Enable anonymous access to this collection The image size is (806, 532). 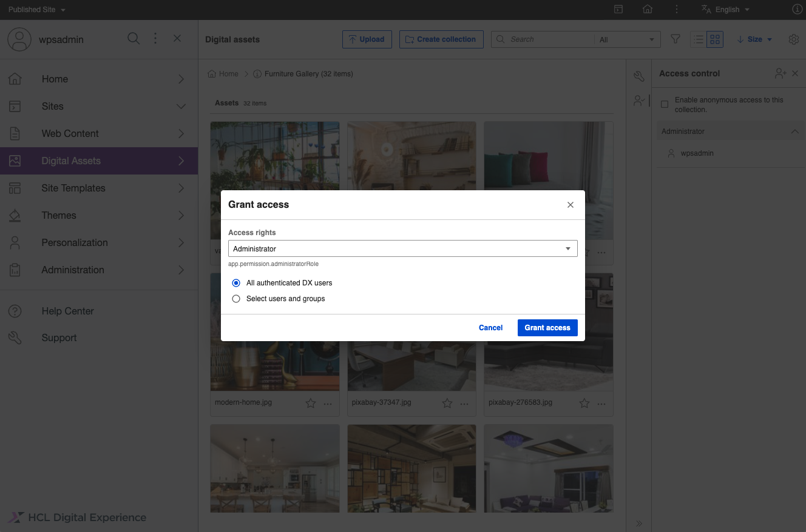pyautogui.click(x=665, y=104)
